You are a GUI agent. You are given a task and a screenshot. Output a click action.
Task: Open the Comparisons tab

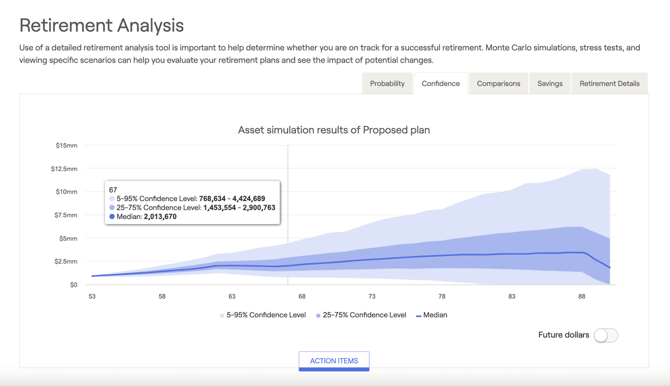click(498, 83)
